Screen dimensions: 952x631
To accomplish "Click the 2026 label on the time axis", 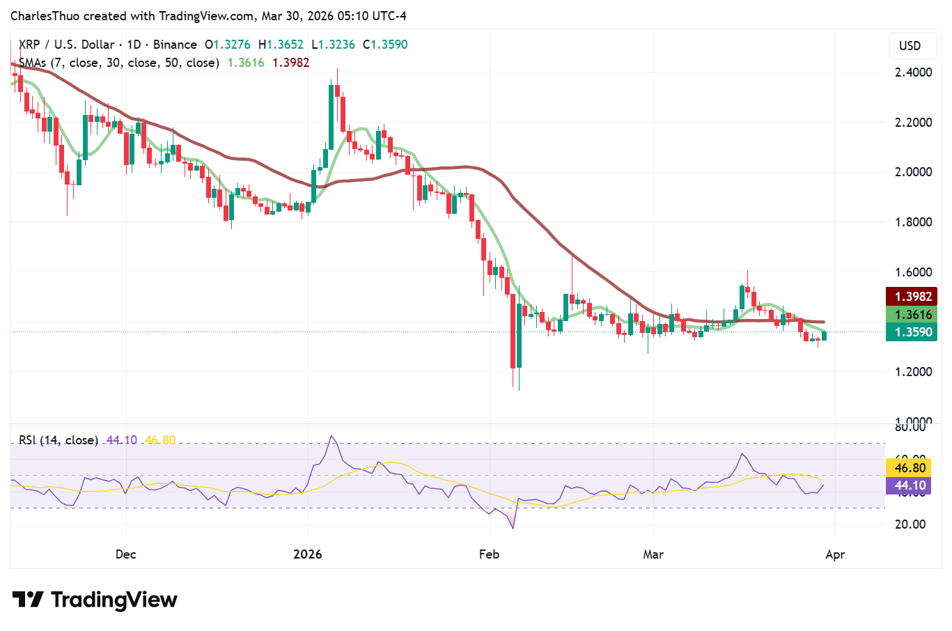I will click(308, 554).
